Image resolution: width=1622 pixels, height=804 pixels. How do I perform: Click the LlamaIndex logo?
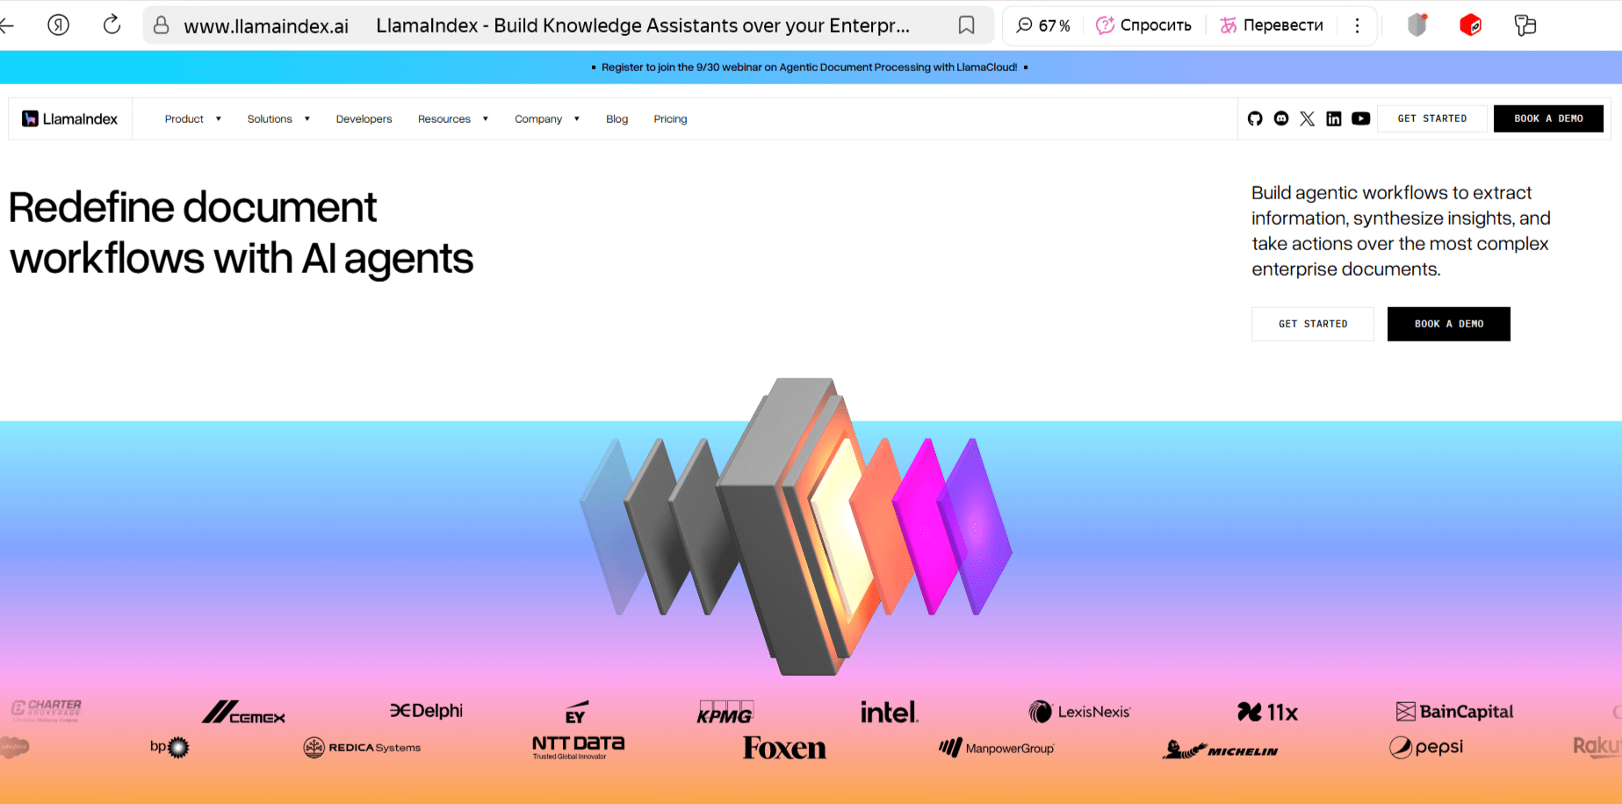pyautogui.click(x=70, y=118)
